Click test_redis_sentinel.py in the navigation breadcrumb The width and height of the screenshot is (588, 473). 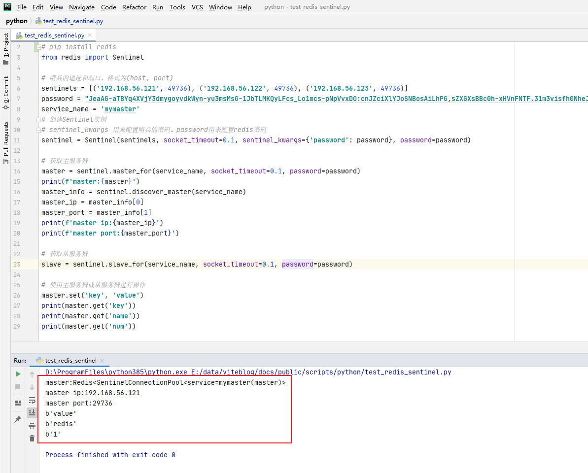tap(73, 21)
